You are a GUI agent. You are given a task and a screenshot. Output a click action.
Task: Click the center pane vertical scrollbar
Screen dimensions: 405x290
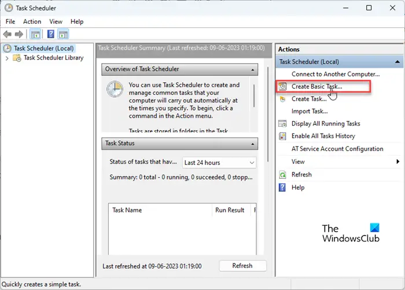click(x=268, y=115)
